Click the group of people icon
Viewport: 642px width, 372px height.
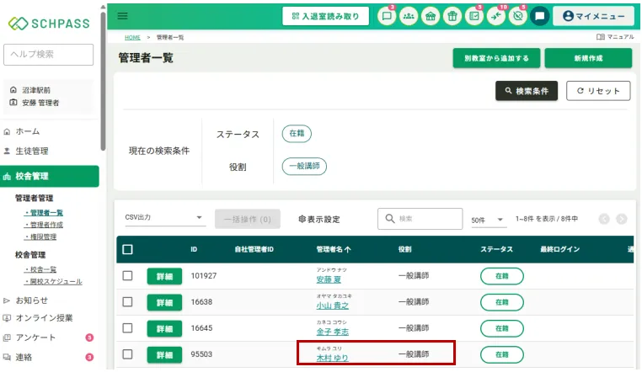pos(409,16)
